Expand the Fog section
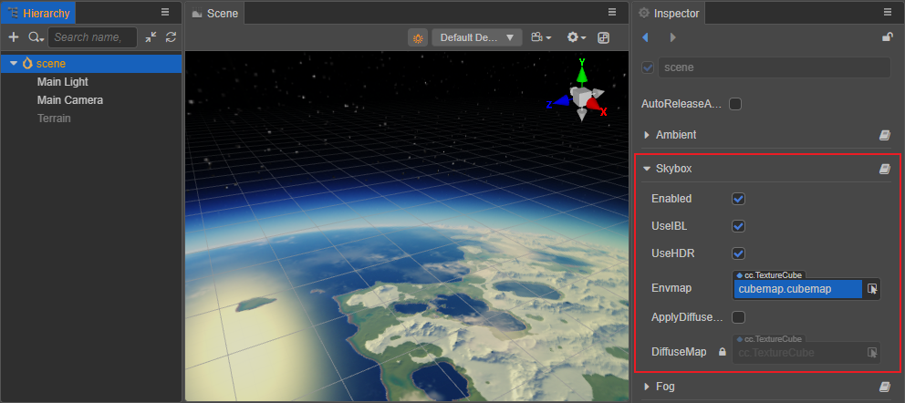 point(647,387)
